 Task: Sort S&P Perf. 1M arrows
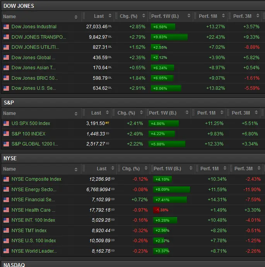tap(222, 113)
